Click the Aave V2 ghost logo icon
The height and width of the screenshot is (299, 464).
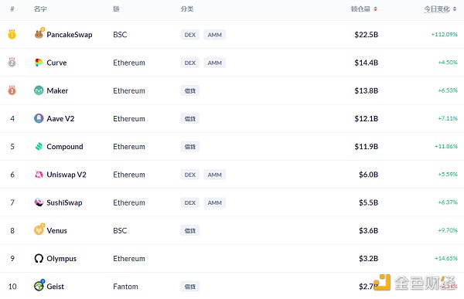(39, 118)
